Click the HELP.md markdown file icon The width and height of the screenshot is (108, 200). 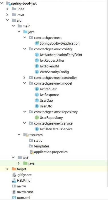(x=14, y=181)
